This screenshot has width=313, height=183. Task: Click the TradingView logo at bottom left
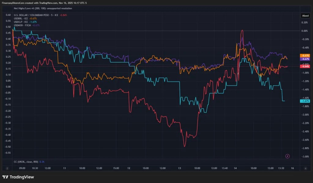[x=18, y=177]
